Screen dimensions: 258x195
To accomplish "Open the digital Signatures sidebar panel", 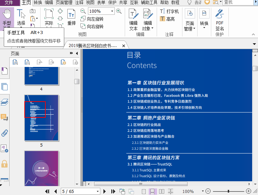I will 4,148.
